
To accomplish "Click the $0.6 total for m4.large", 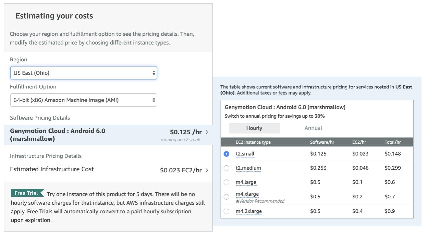I will pos(390,182).
